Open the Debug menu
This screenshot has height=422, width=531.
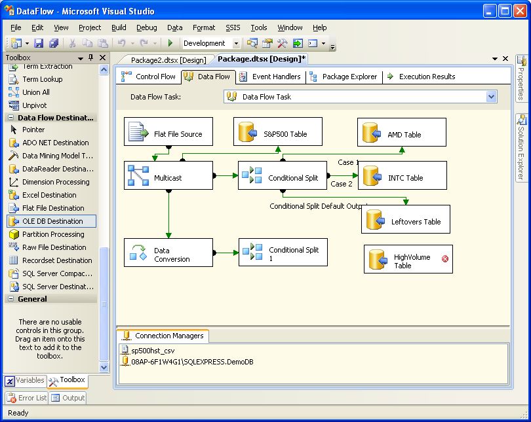(147, 27)
